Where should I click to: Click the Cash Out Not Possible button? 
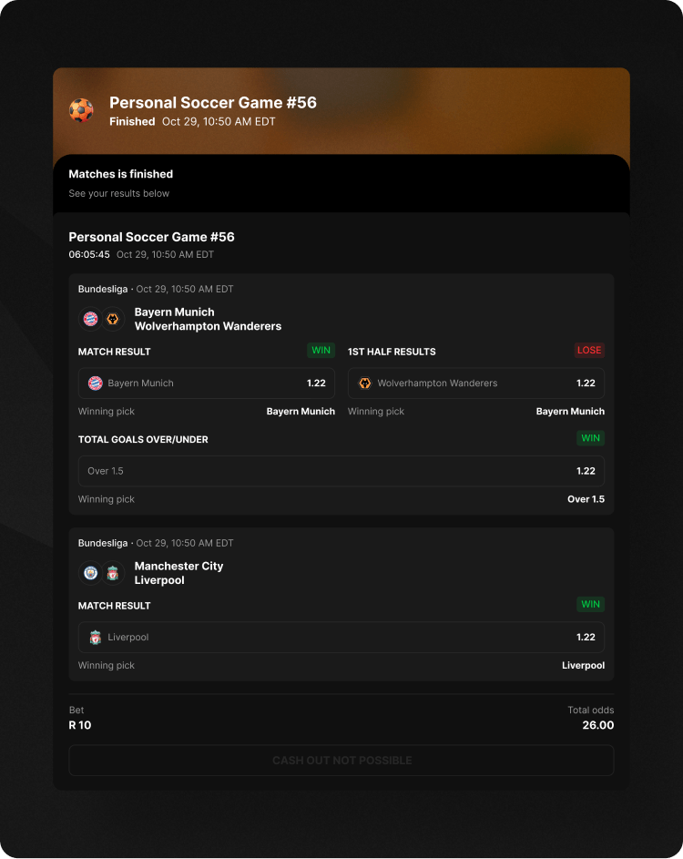[x=341, y=761]
